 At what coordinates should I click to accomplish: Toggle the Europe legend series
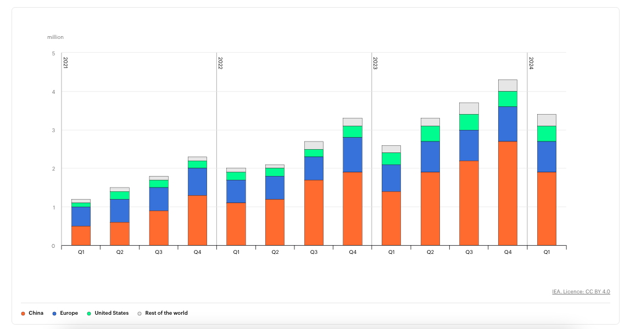click(65, 313)
